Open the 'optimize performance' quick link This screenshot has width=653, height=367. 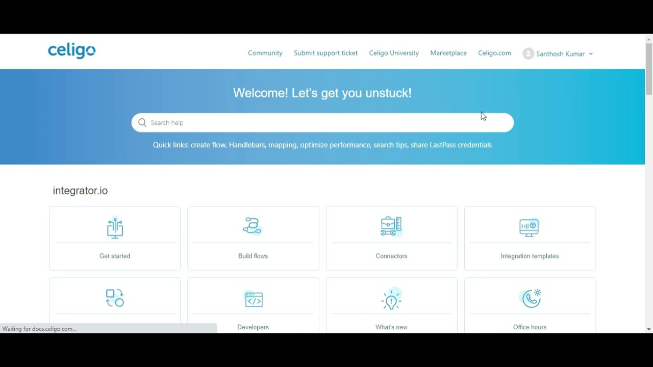(x=335, y=145)
